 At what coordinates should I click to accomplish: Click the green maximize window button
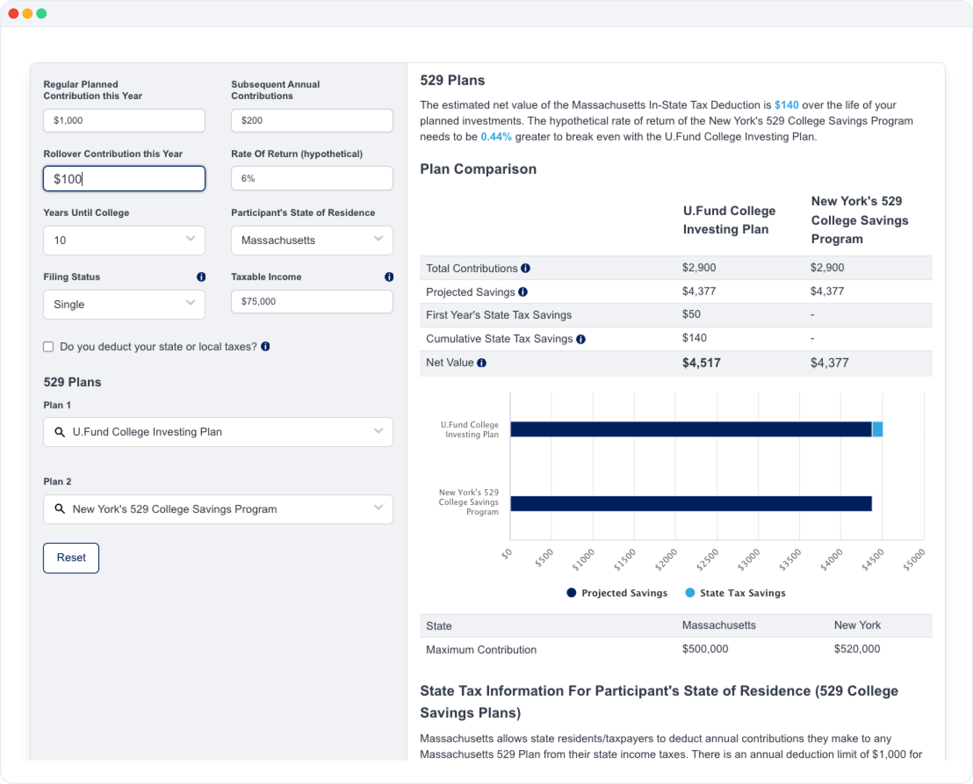(42, 13)
